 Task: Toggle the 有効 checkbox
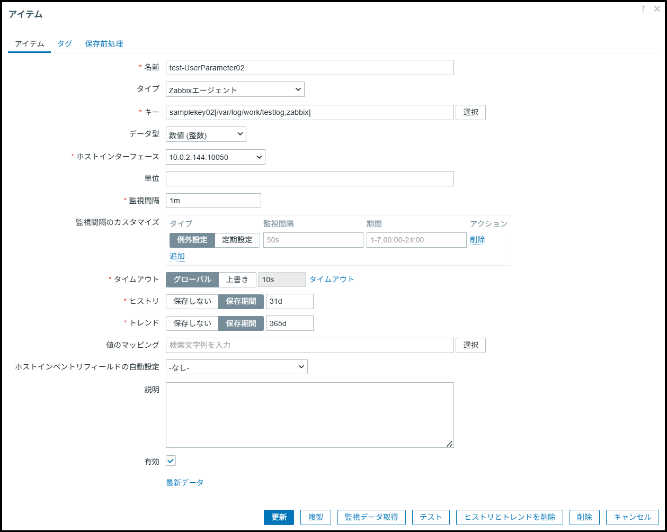pos(171,461)
